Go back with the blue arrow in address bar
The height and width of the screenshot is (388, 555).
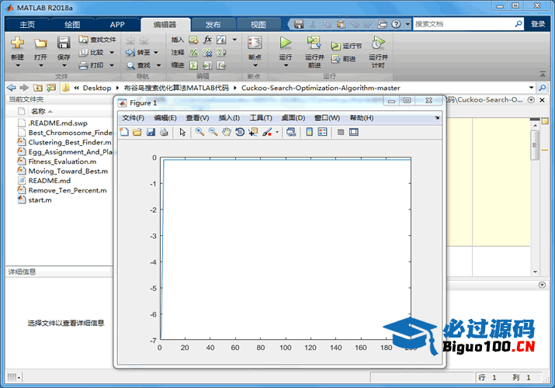tap(12, 88)
